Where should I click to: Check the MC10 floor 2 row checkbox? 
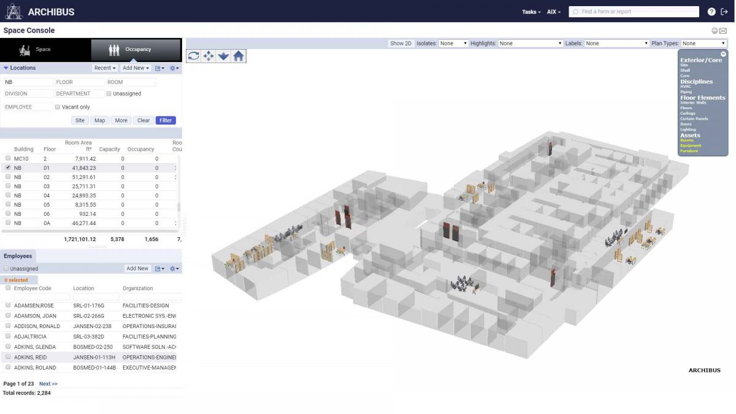8,158
